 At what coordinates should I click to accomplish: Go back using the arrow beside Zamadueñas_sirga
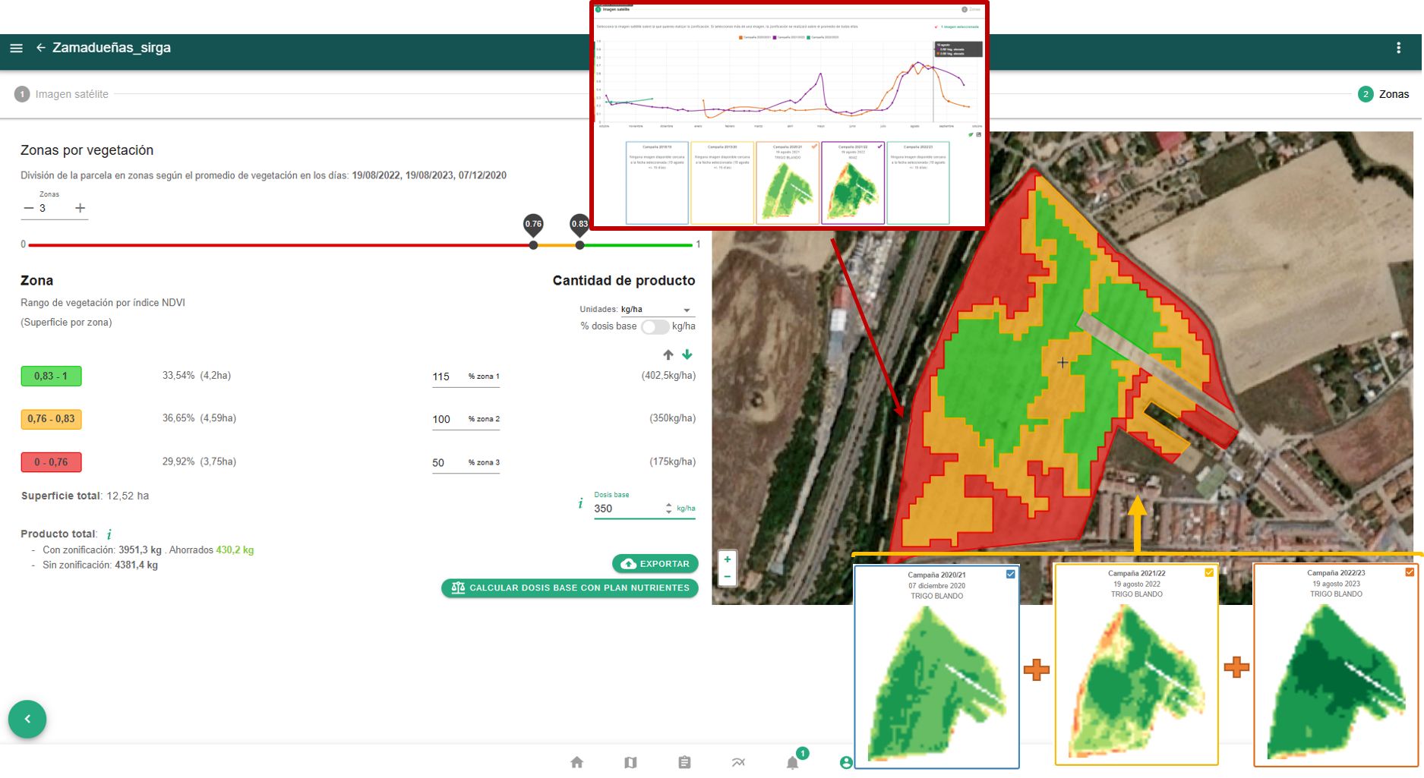point(41,48)
